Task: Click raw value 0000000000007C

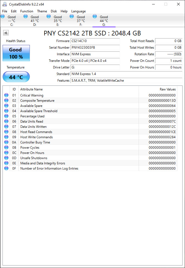Action: tap(162, 121)
